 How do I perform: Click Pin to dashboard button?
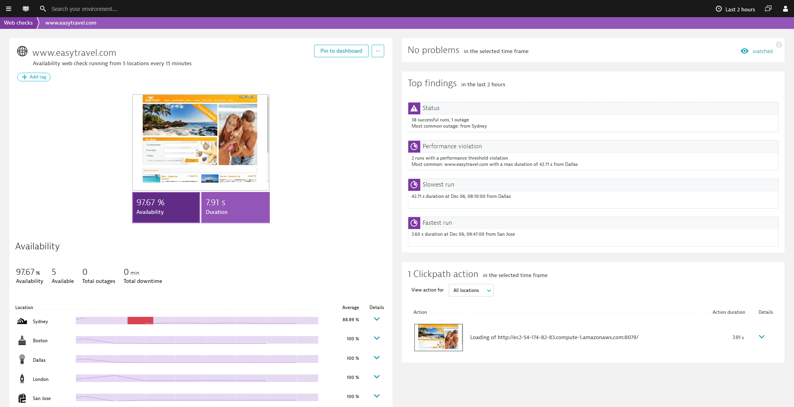click(341, 51)
